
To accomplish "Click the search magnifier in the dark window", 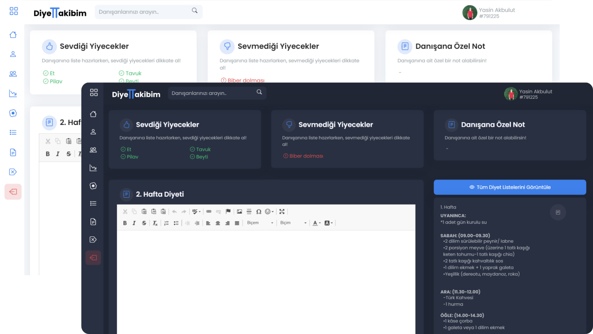I will 259,92.
